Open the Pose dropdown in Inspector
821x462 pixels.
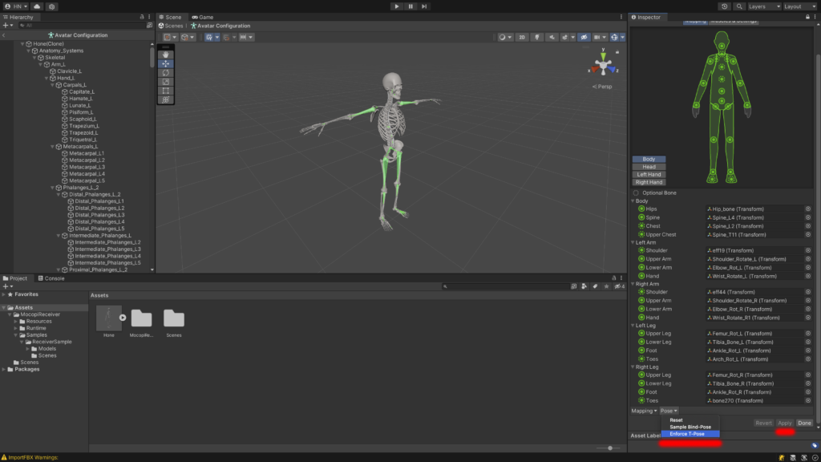[669, 411]
